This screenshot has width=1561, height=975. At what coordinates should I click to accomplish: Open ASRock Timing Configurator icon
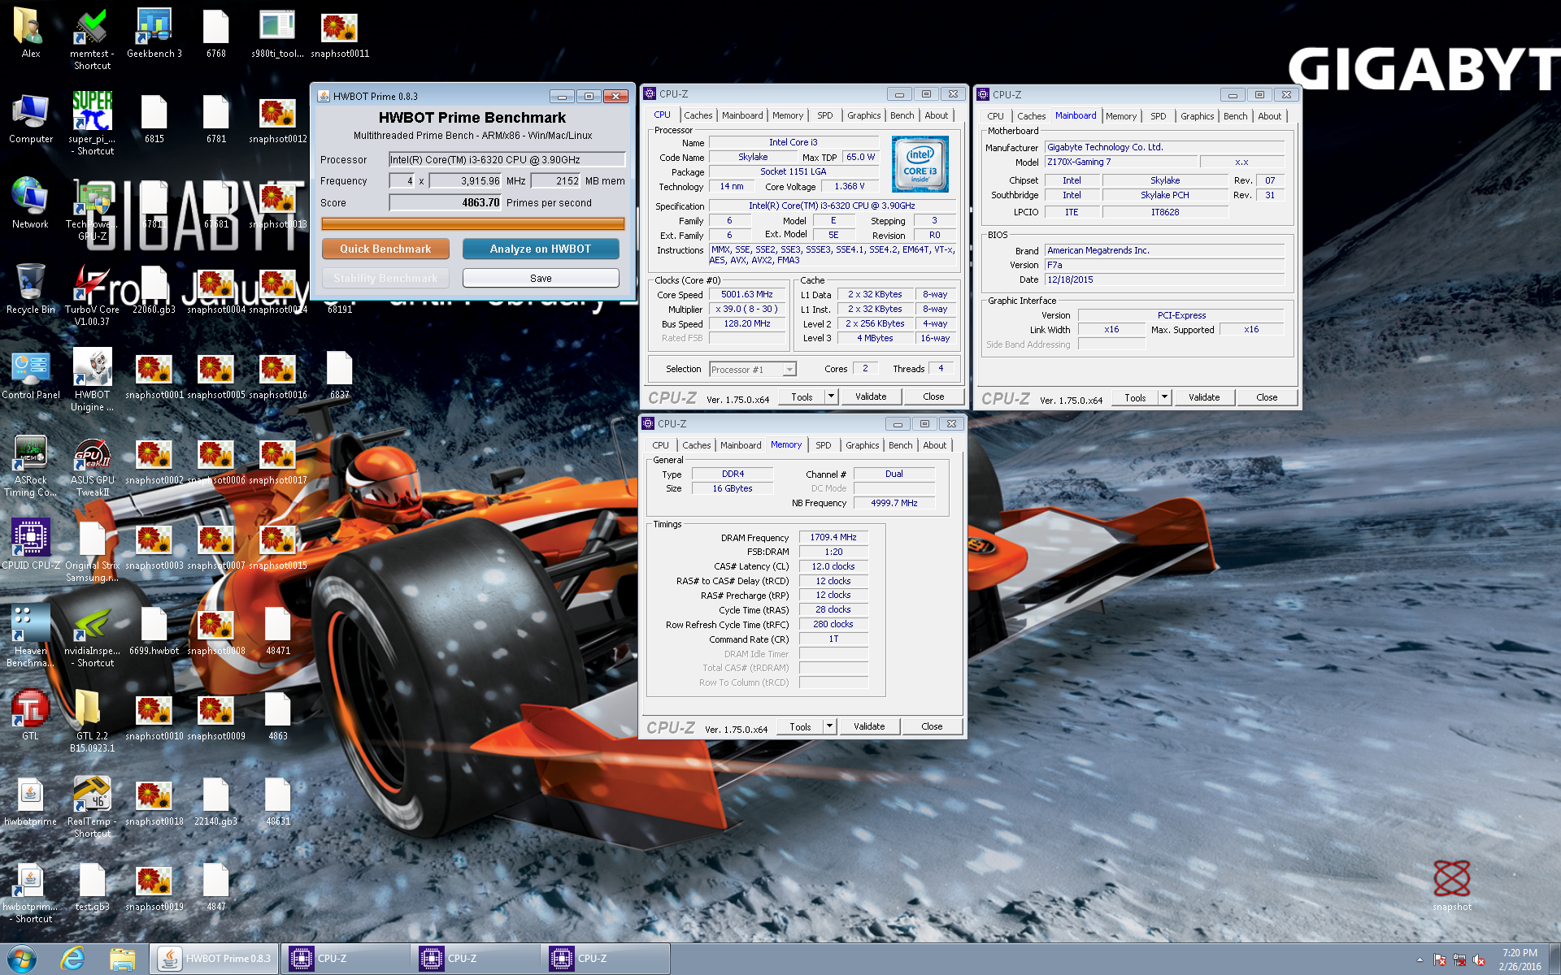30,465
